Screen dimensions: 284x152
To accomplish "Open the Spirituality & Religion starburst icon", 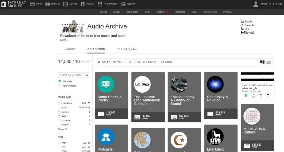I will 215,84.
